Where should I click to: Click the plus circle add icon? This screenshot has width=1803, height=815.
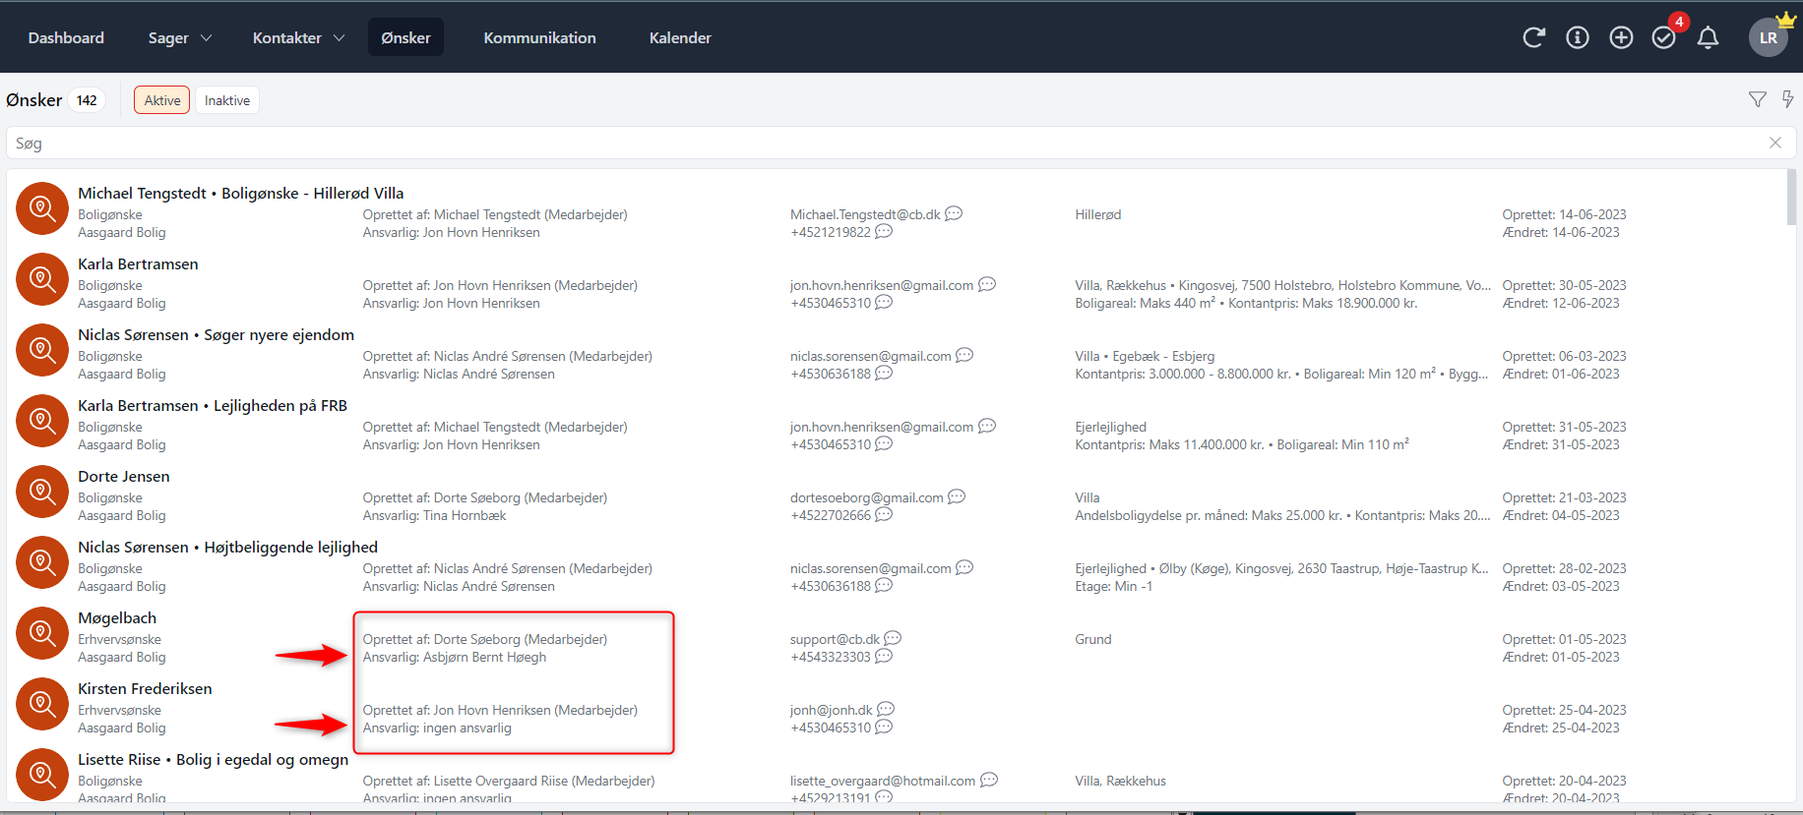[1621, 37]
